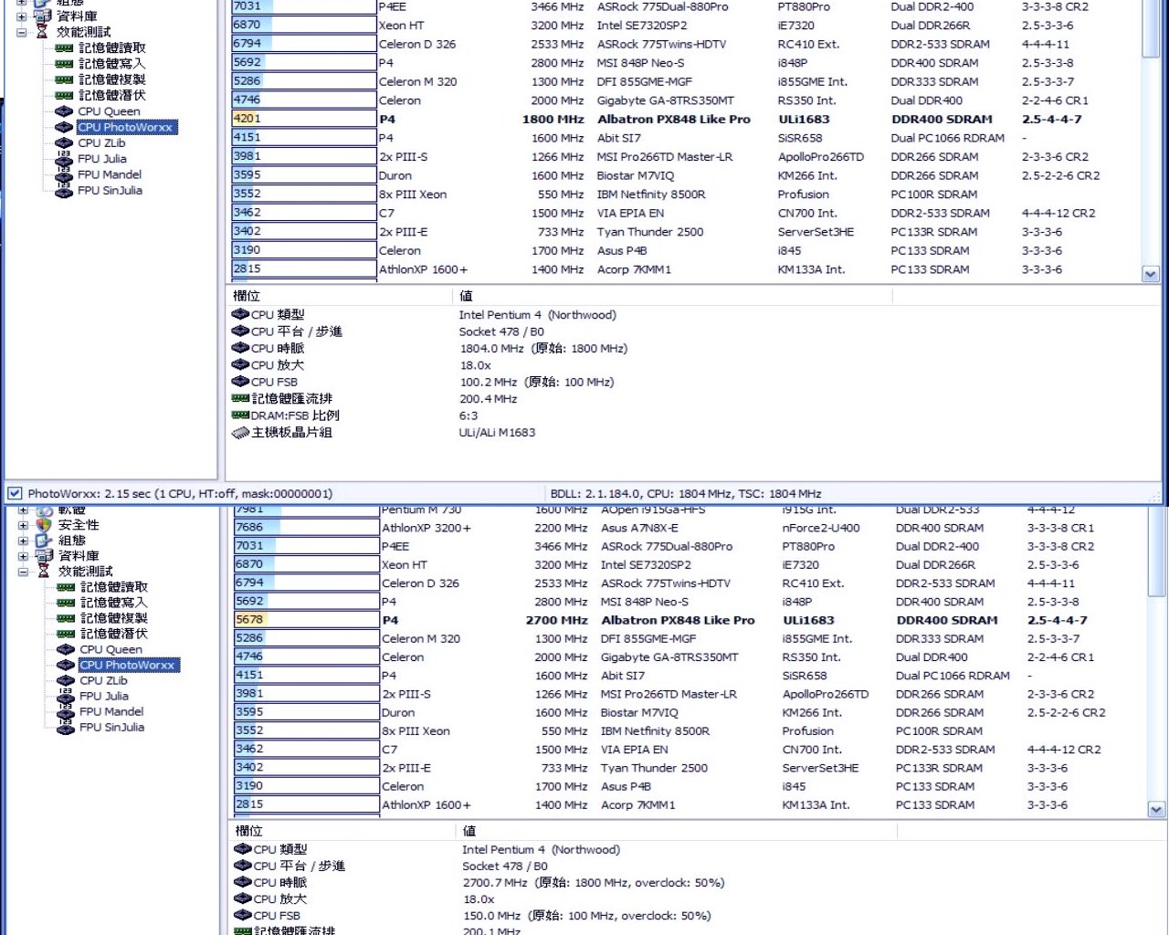
Task: Select CPU ZLib label in upper tree
Action: pyautogui.click(x=101, y=142)
